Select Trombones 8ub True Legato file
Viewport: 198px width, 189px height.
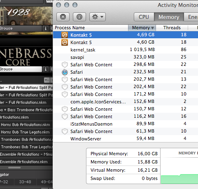(26, 147)
